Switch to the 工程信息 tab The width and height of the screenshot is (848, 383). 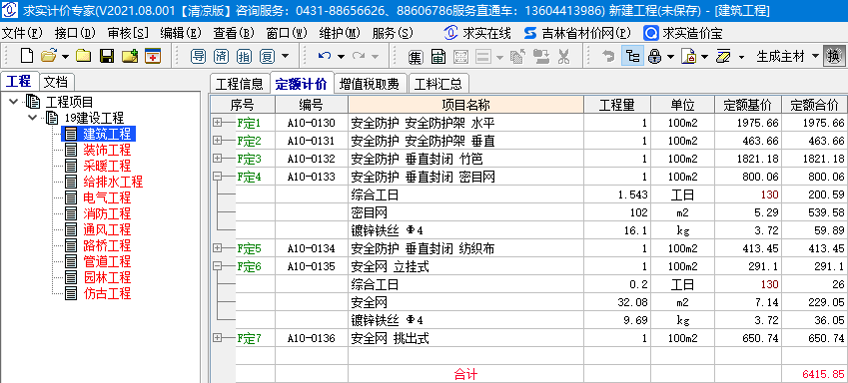pos(239,84)
